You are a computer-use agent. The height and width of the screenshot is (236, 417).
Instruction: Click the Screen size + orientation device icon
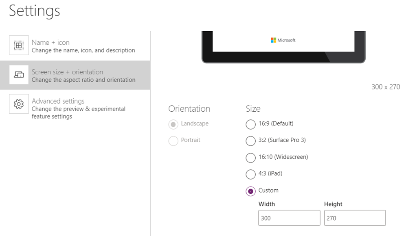coord(19,75)
